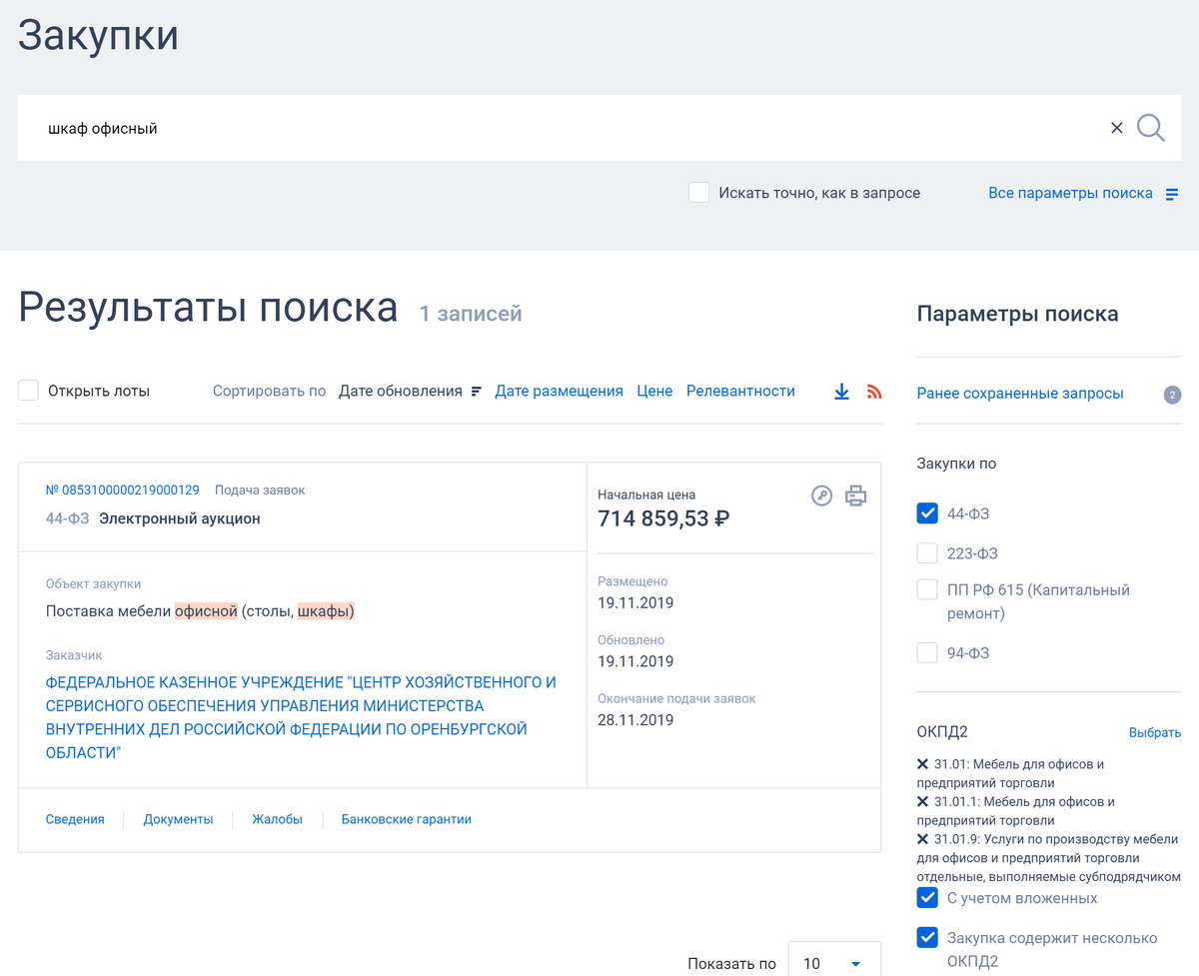Open the Показать по dropdown
This screenshot has height=976, width=1199.
click(833, 962)
